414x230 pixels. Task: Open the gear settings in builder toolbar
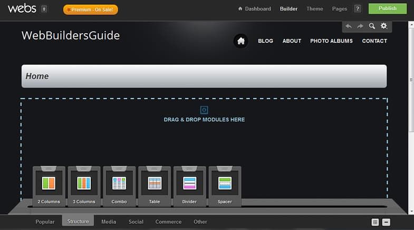(383, 26)
